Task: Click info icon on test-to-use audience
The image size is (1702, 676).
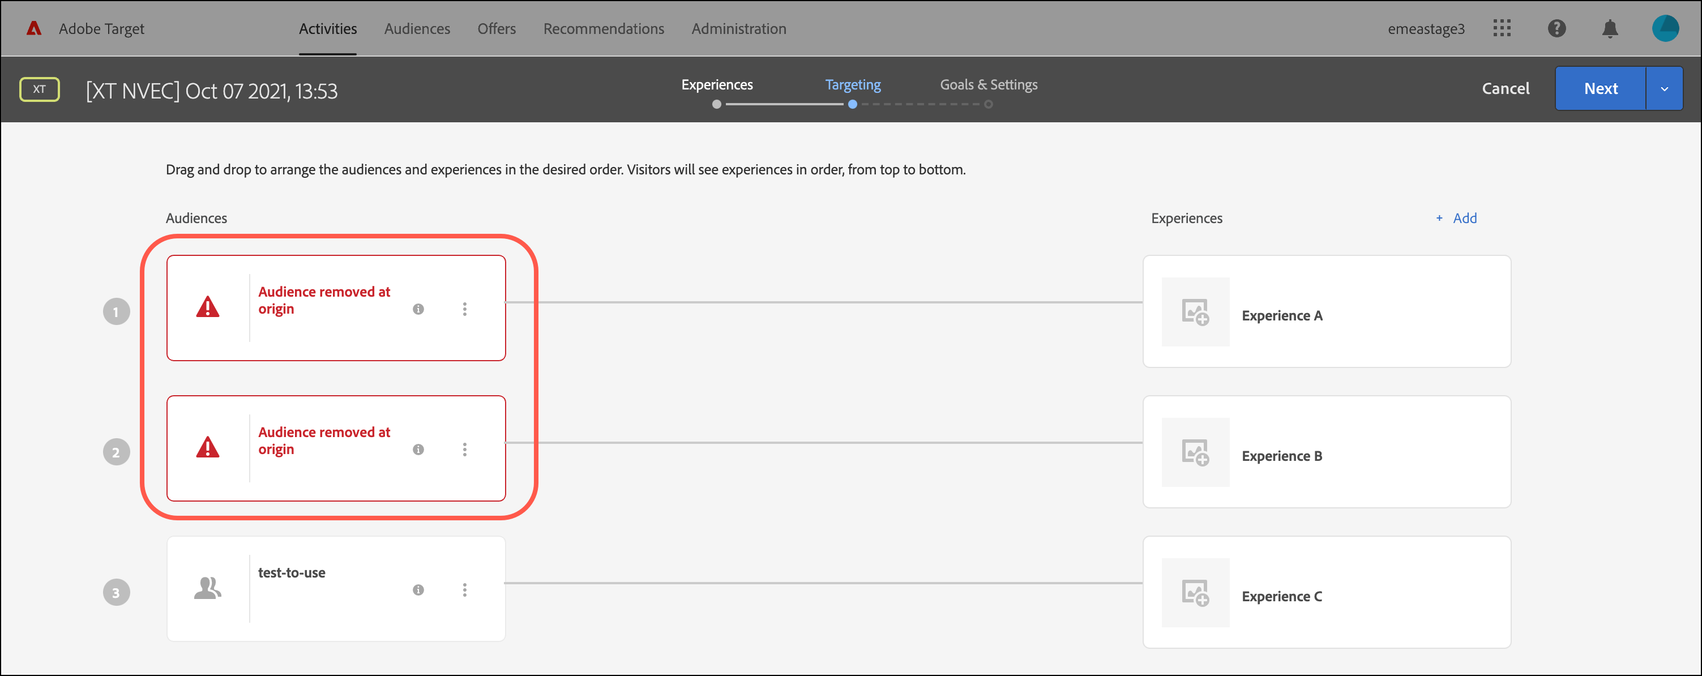Action: (418, 589)
